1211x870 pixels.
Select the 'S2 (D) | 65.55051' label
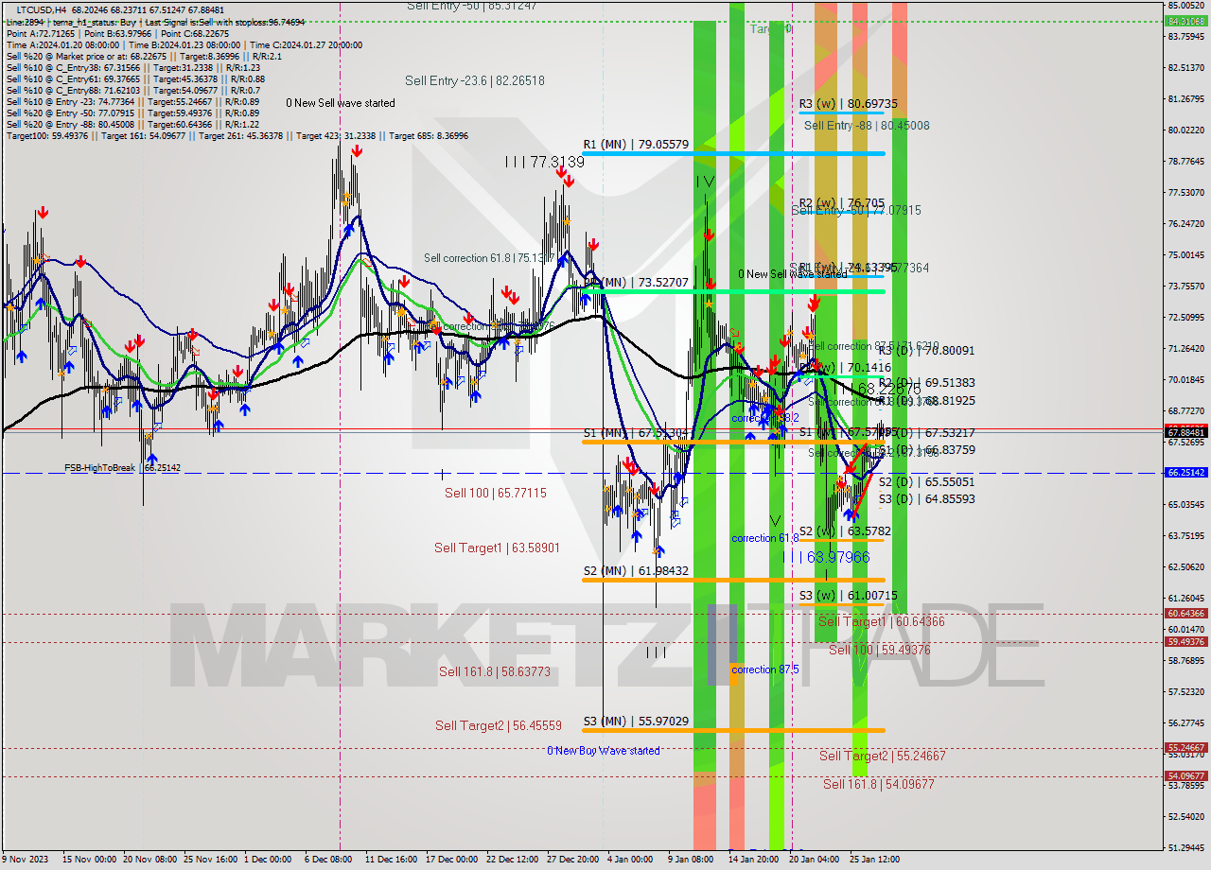coord(926,481)
